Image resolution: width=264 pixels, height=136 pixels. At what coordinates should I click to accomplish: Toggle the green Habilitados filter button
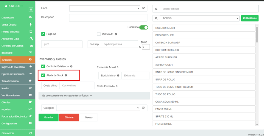click(250, 18)
